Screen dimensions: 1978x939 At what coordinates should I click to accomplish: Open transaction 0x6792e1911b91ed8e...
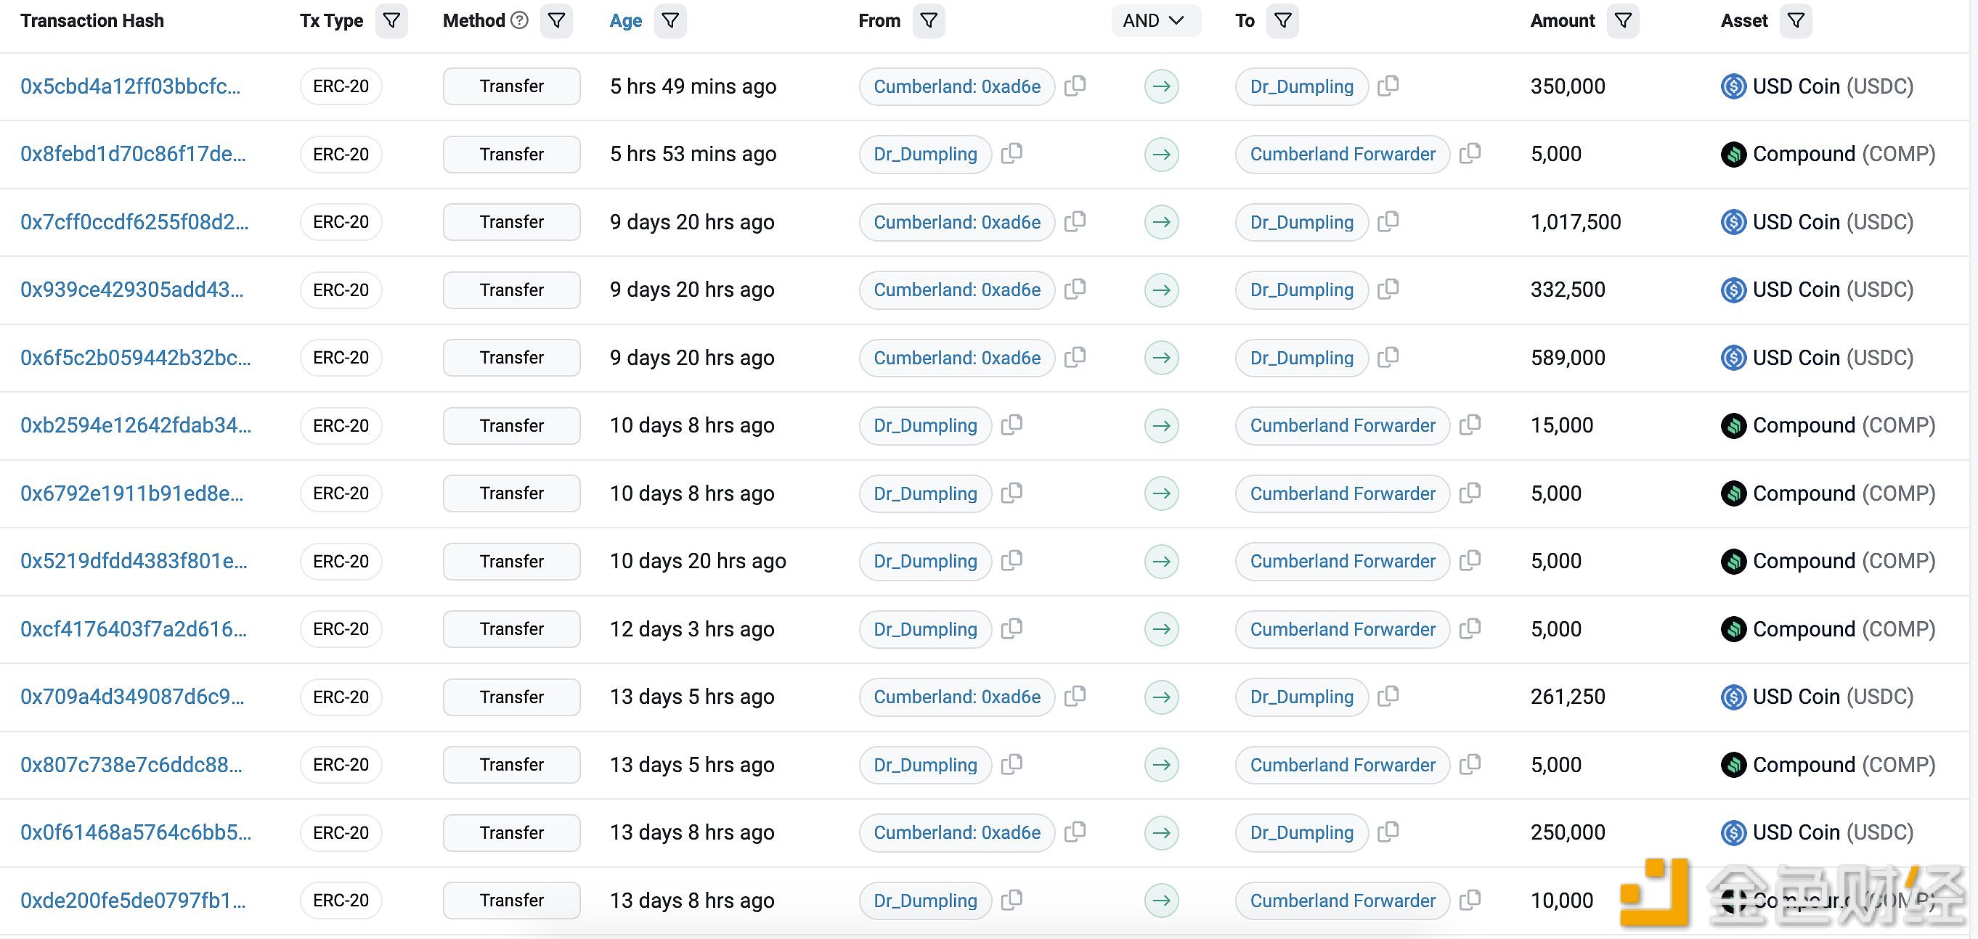click(132, 493)
